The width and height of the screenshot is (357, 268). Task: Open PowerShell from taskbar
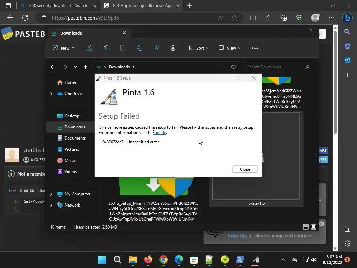tap(240, 260)
